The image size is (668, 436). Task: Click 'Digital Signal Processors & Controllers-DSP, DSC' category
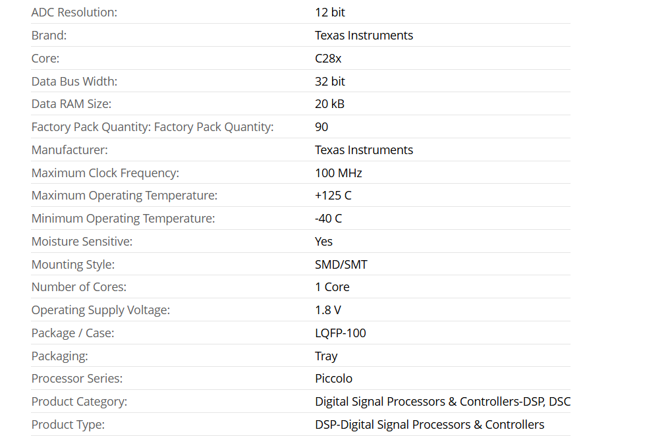[x=442, y=402]
